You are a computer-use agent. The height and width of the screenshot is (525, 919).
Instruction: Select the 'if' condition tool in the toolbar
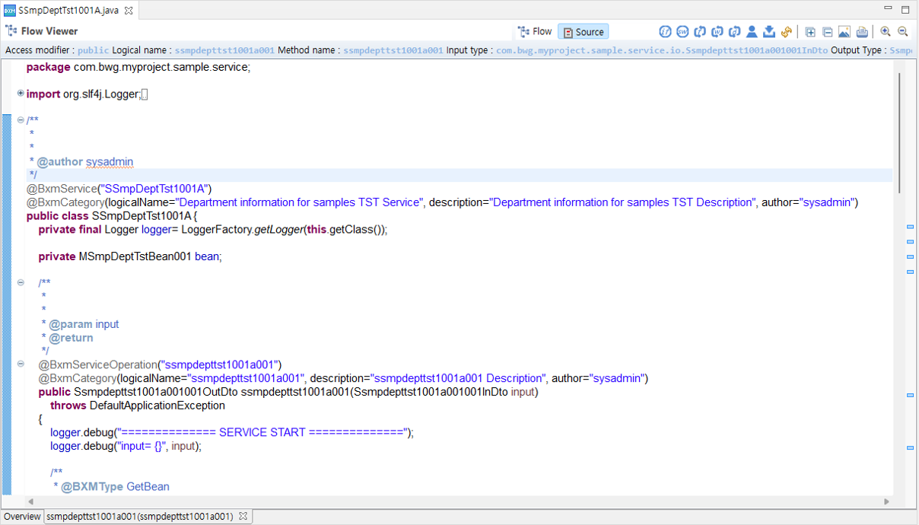(x=666, y=33)
